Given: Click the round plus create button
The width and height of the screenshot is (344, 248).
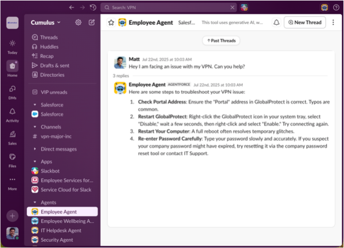Looking at the screenshot, I should [12, 216].
